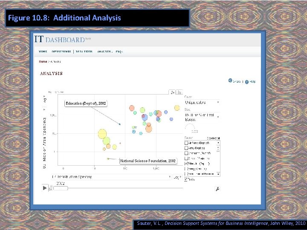
Task: Click the Y-axis spending title
Action: pos(45,143)
